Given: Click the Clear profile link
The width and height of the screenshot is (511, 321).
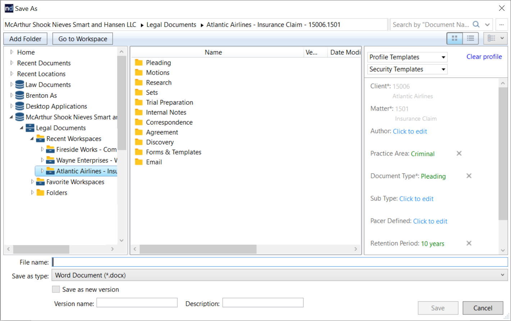Looking at the screenshot, I should [484, 56].
